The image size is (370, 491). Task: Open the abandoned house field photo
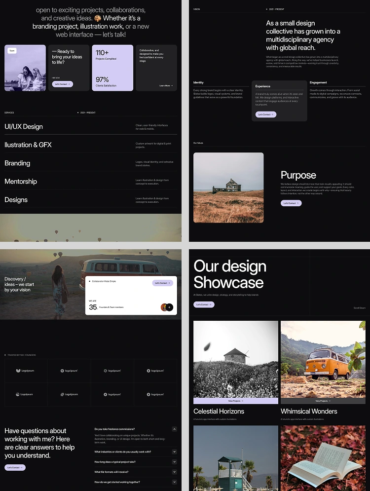pyautogui.click(x=228, y=188)
